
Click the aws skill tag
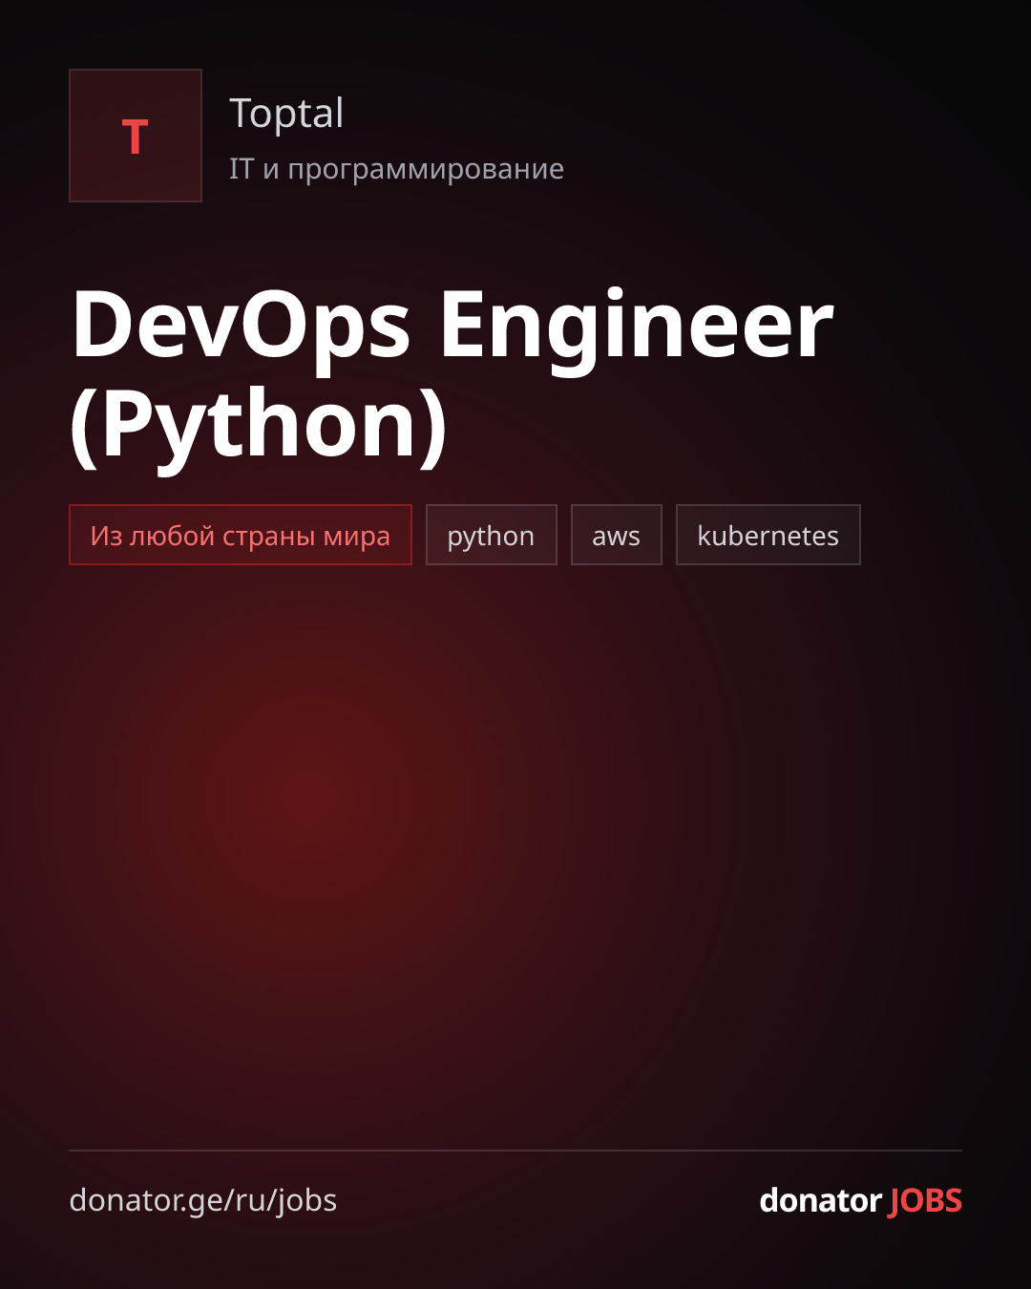pos(617,535)
